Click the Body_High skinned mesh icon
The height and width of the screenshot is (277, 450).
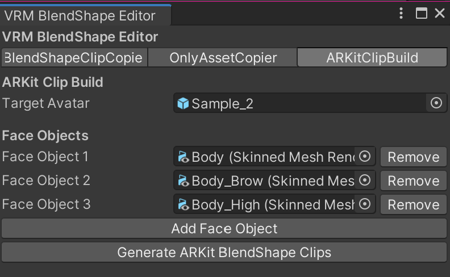[184, 204]
